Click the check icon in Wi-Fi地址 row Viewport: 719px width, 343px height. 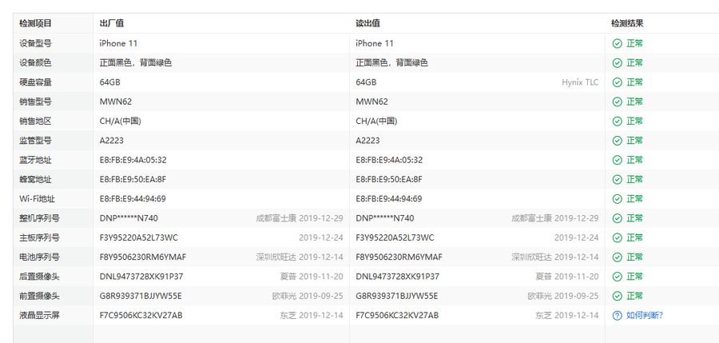click(x=618, y=199)
